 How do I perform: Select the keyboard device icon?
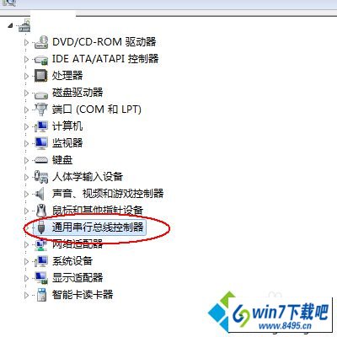tap(41, 160)
